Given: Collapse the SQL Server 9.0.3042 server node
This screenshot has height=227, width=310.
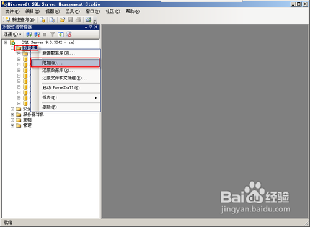Looking at the screenshot, I should point(6,42).
